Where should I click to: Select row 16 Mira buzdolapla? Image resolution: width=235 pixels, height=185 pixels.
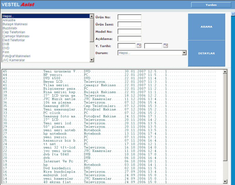click(x=113, y=172)
